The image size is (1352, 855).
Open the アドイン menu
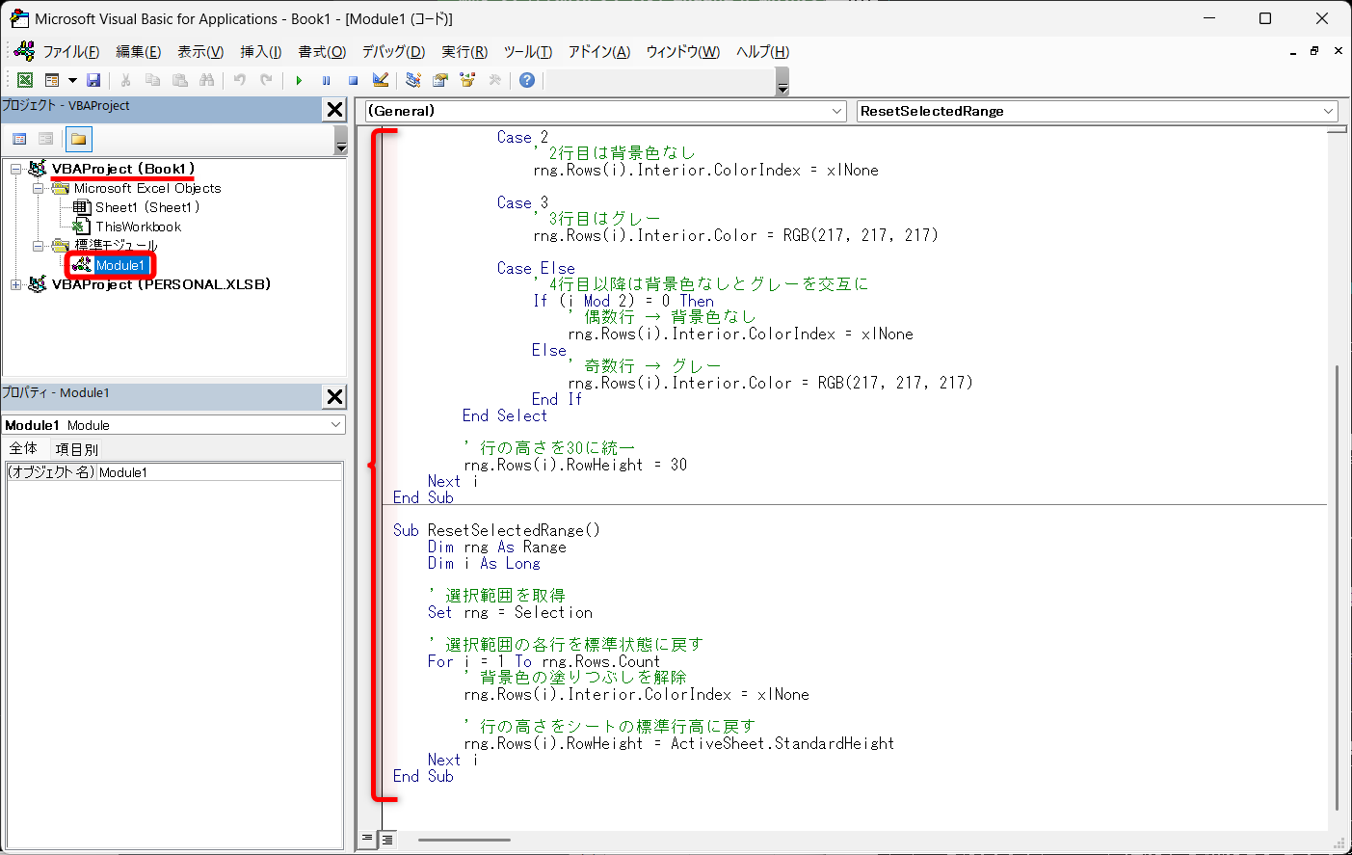click(599, 52)
